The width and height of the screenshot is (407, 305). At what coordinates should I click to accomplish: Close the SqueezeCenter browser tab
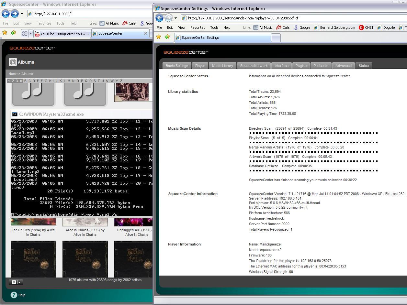coord(145,33)
